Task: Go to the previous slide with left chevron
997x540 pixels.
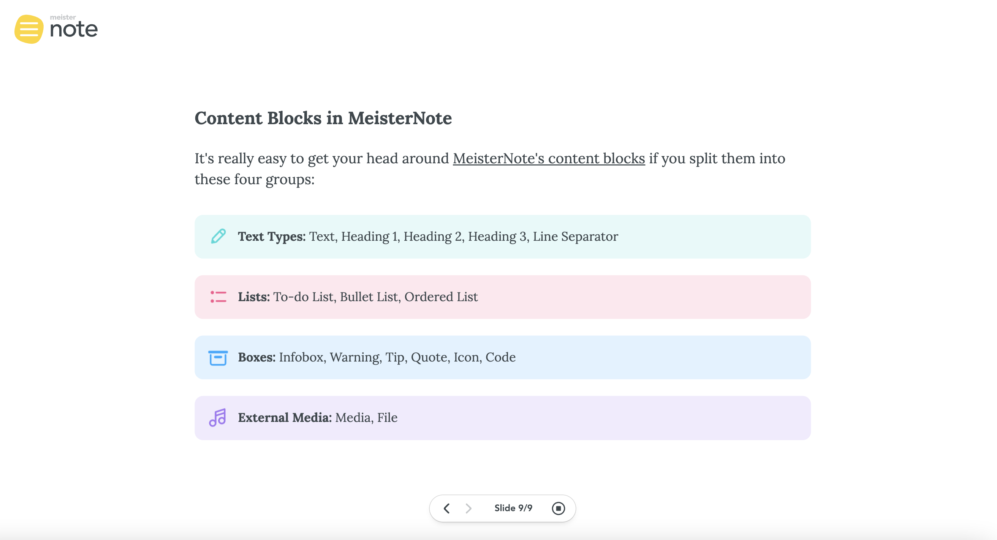Action: click(447, 508)
